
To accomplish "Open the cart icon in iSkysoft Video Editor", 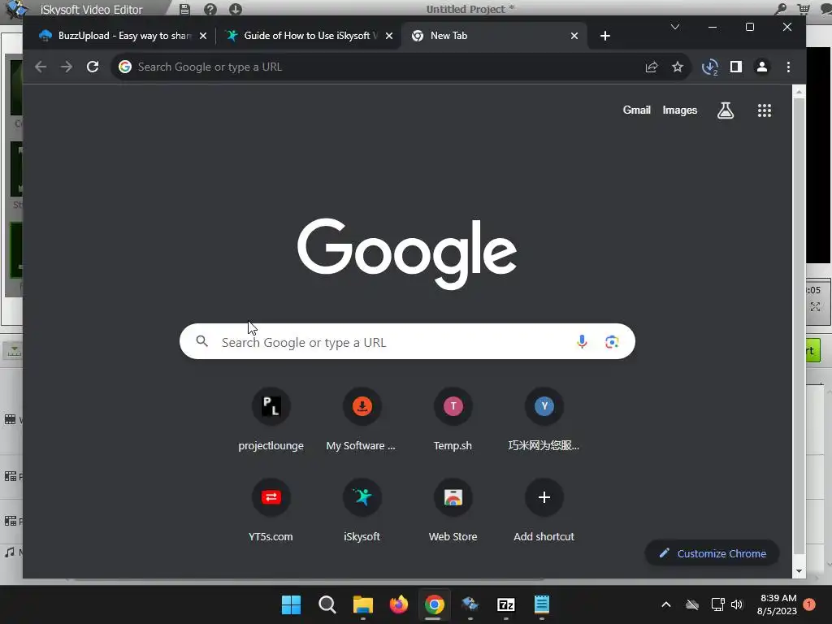I will coord(804,8).
